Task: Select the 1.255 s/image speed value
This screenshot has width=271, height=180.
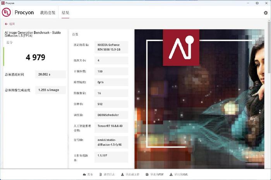Action: pos(50,90)
